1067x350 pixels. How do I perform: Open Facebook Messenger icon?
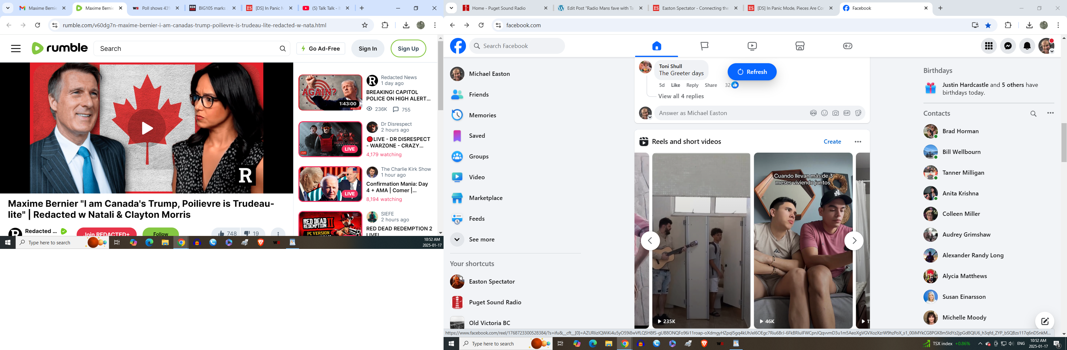click(x=1008, y=46)
